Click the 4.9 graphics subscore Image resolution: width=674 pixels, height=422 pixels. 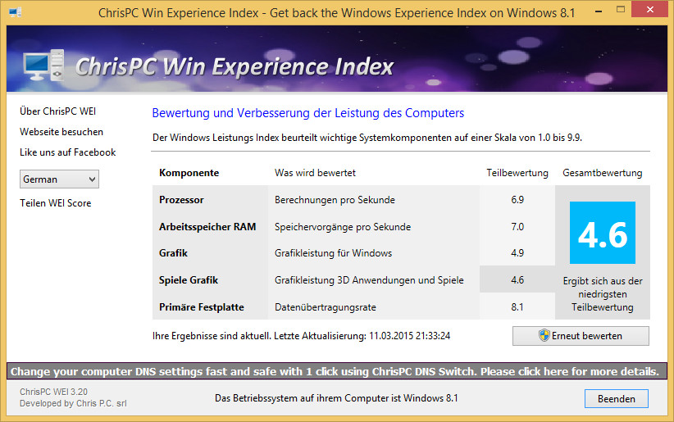[x=517, y=253]
